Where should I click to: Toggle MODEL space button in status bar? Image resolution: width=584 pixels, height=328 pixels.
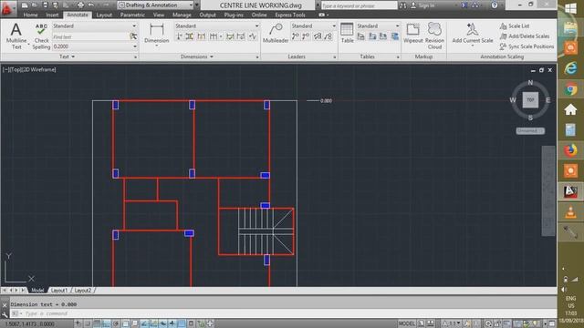click(x=406, y=323)
